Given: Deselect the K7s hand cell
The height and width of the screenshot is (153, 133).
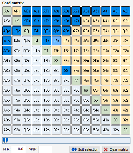Looking at the screenshot, I should 76,21.
